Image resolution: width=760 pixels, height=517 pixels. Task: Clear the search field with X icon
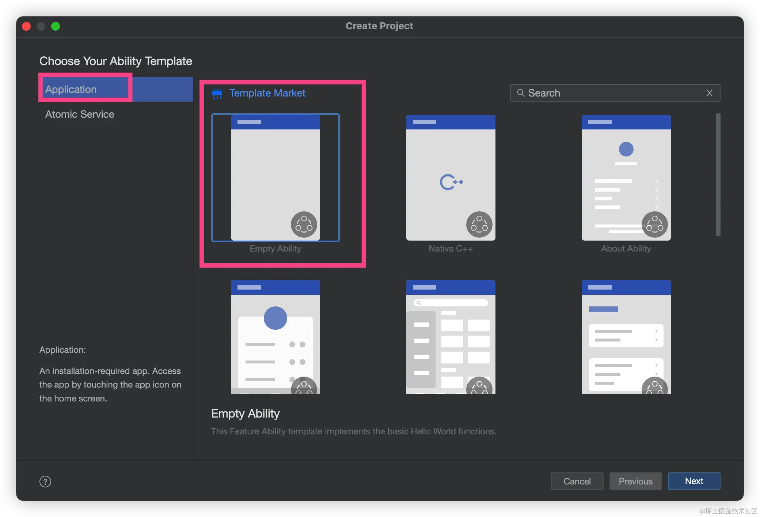[710, 93]
